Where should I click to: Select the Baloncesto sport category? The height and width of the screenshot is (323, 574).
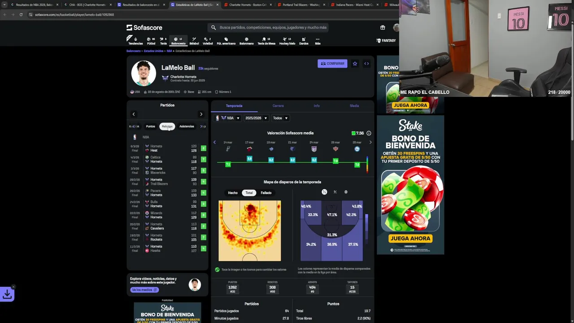click(178, 41)
